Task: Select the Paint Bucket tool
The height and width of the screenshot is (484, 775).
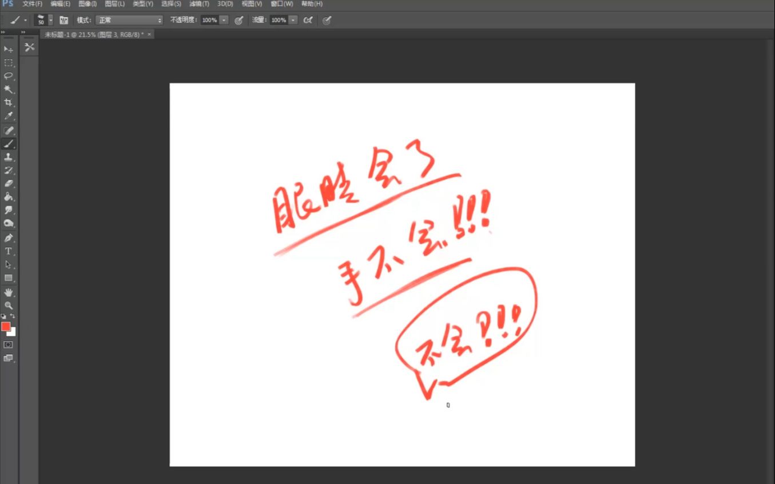Action: [x=9, y=197]
